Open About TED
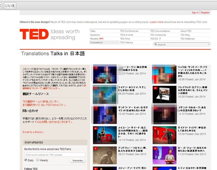The image size is (217, 170). 186,31
